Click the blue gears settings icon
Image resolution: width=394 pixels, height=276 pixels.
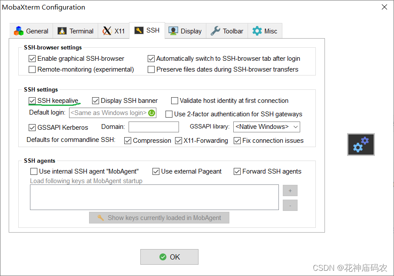point(361,145)
